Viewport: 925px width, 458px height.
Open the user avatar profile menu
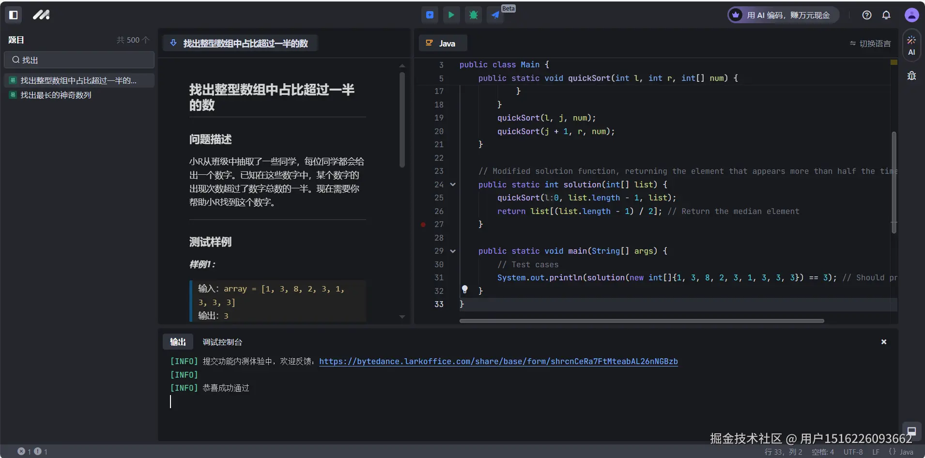[x=911, y=15]
